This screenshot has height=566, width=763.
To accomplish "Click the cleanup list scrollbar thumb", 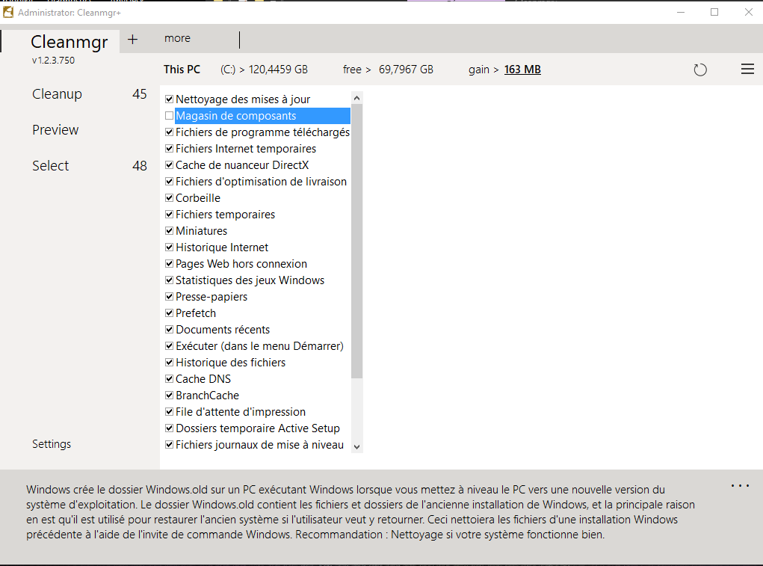I will pyautogui.click(x=356, y=242).
